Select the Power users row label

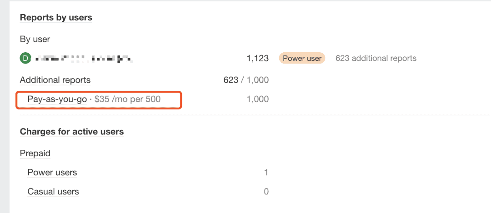click(52, 172)
